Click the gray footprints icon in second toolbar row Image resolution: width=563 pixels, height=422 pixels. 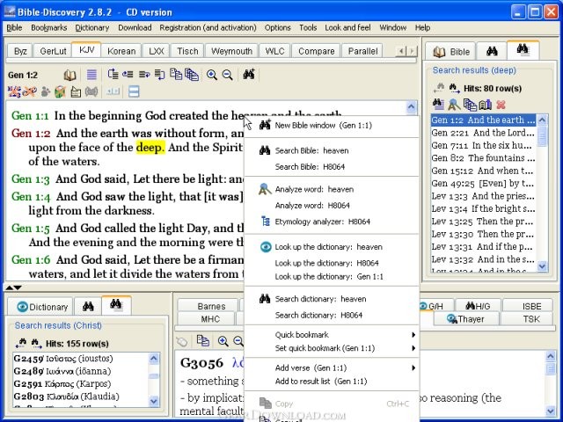tap(45, 91)
